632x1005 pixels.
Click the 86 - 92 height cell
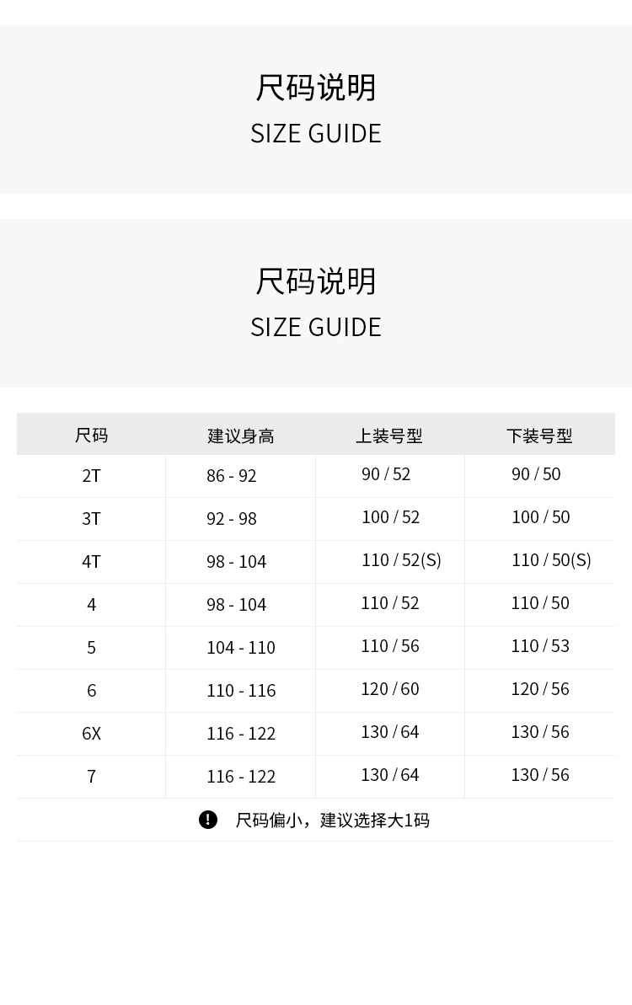(x=231, y=476)
